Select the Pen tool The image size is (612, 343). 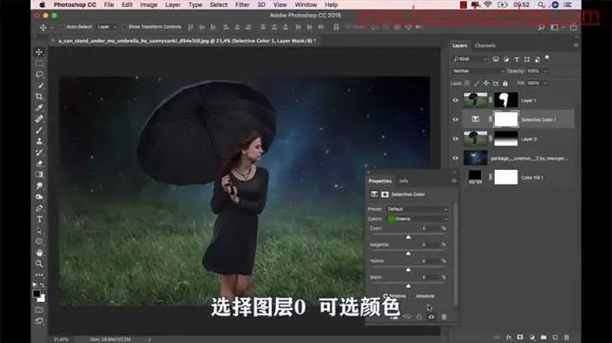(x=39, y=208)
